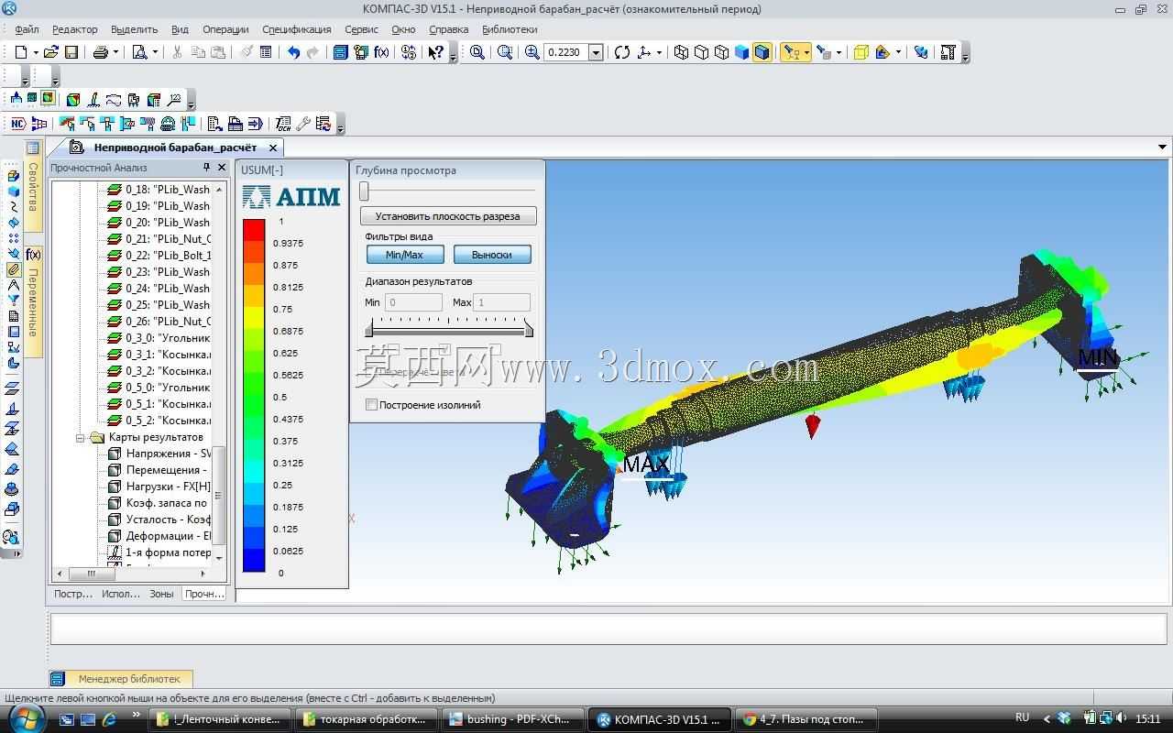Open the Библиотеки menu

[x=510, y=29]
